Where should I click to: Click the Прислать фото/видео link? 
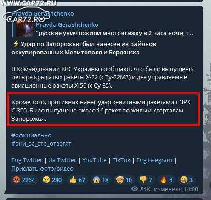click(x=42, y=169)
